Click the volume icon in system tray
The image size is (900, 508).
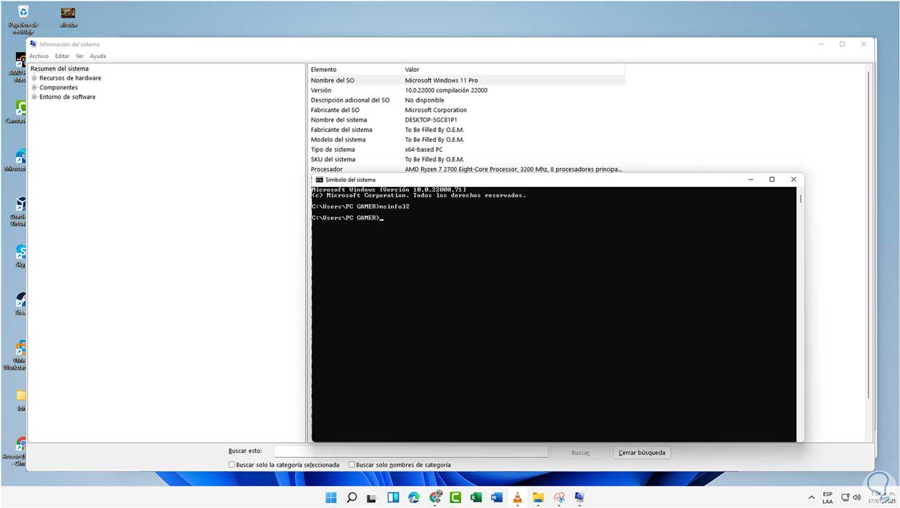[857, 497]
